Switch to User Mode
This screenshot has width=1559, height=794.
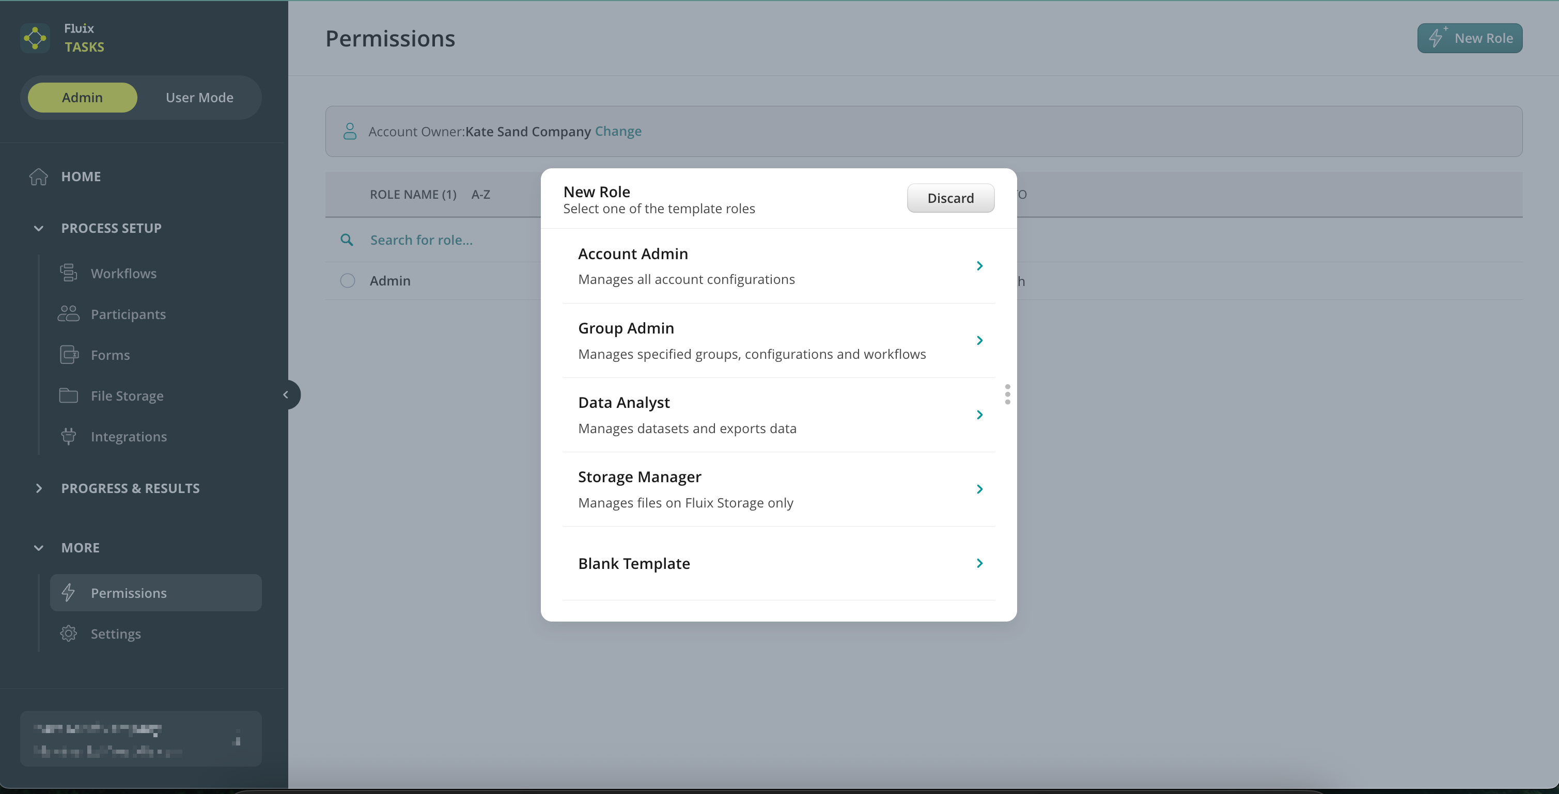click(x=199, y=98)
